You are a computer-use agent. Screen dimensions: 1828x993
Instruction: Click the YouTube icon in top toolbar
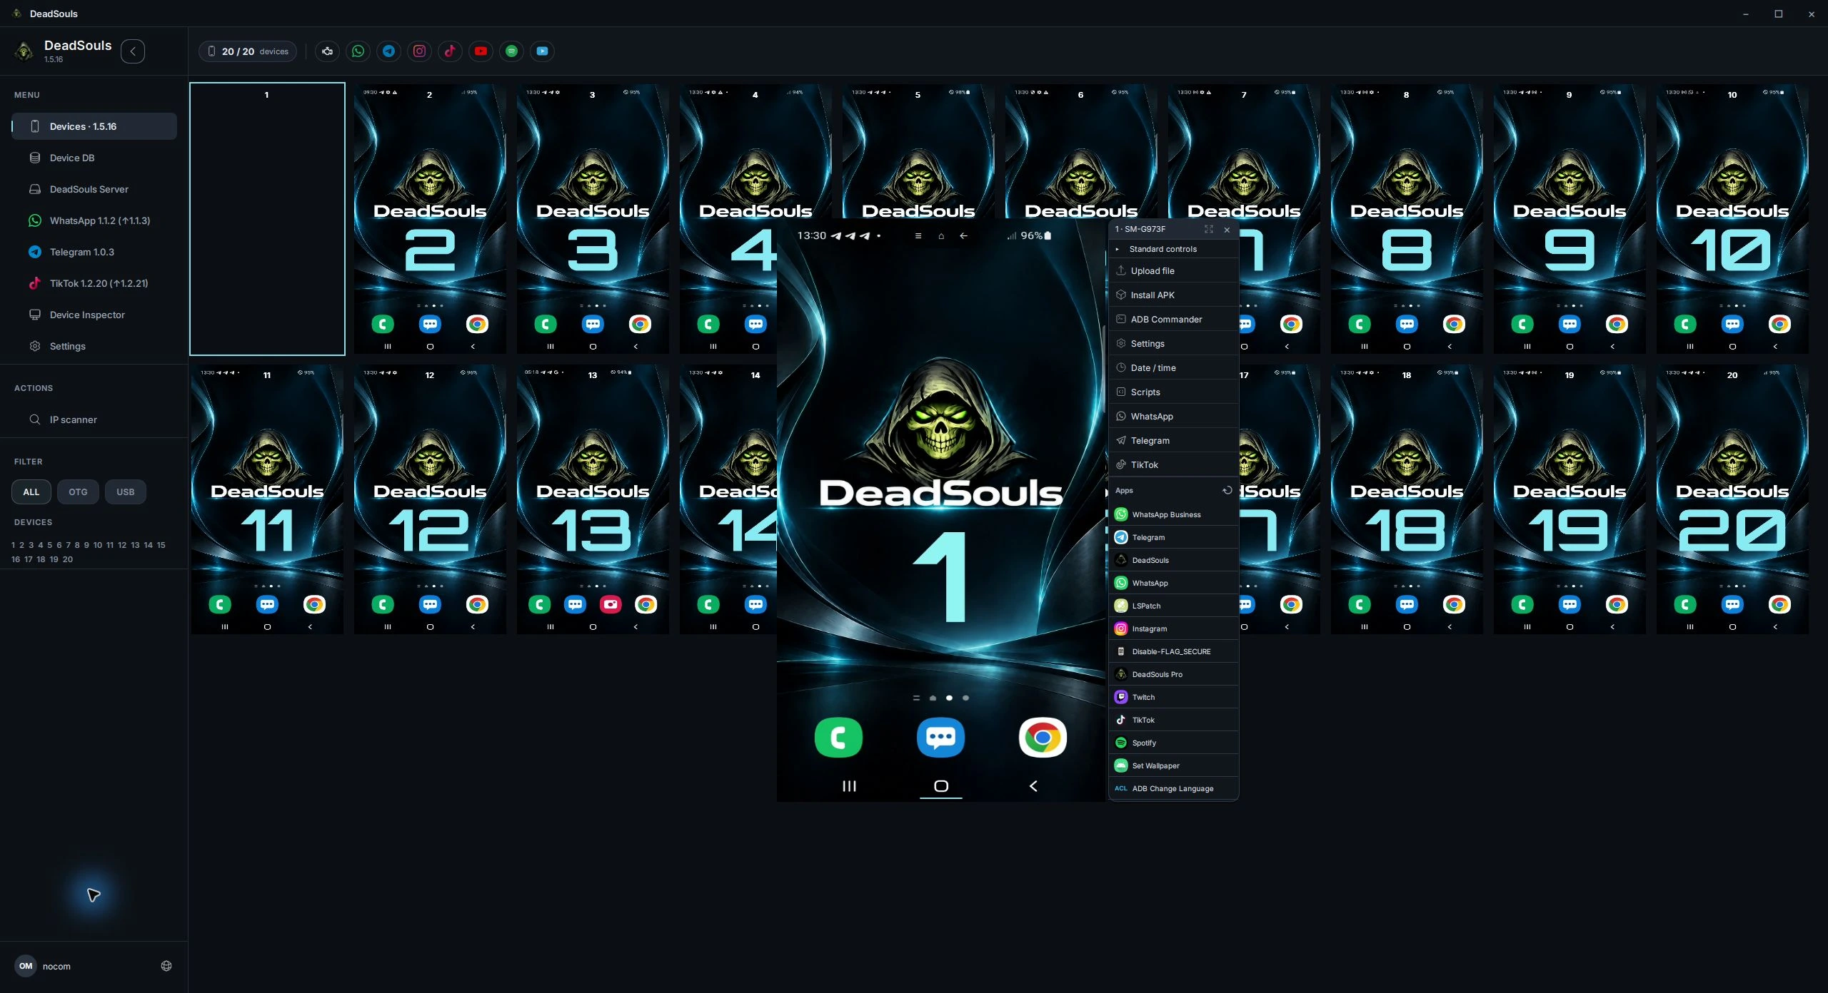pyautogui.click(x=481, y=51)
